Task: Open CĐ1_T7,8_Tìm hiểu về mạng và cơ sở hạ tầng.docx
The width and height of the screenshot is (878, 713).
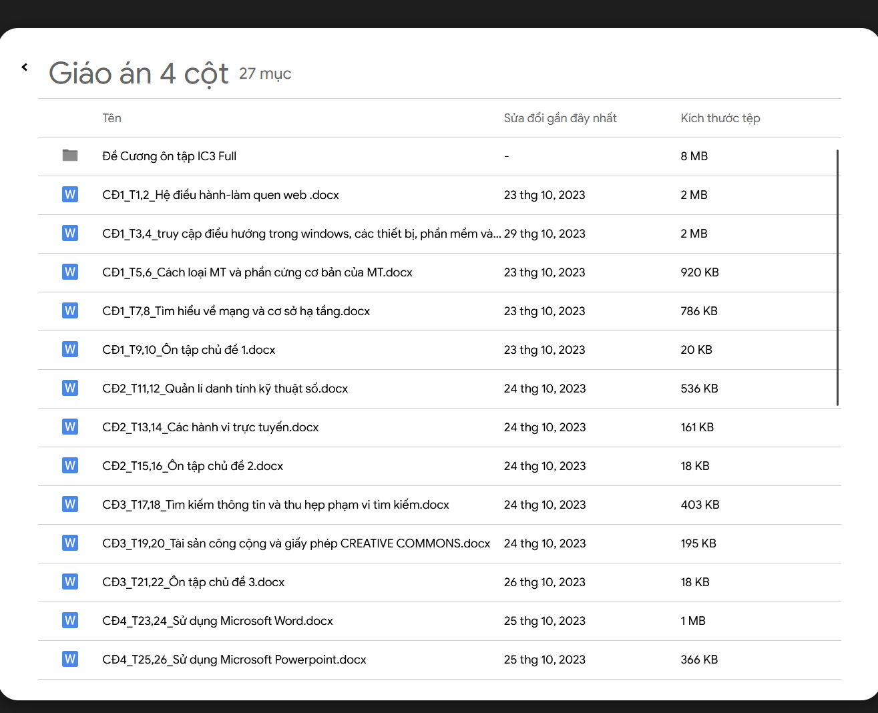Action: tap(236, 311)
